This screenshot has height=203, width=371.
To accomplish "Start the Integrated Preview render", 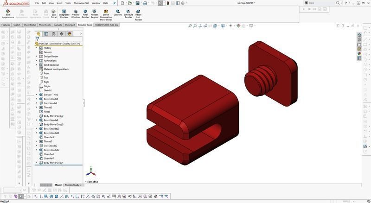I will 64,14.
